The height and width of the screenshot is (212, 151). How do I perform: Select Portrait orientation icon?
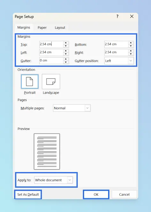(x=30, y=82)
